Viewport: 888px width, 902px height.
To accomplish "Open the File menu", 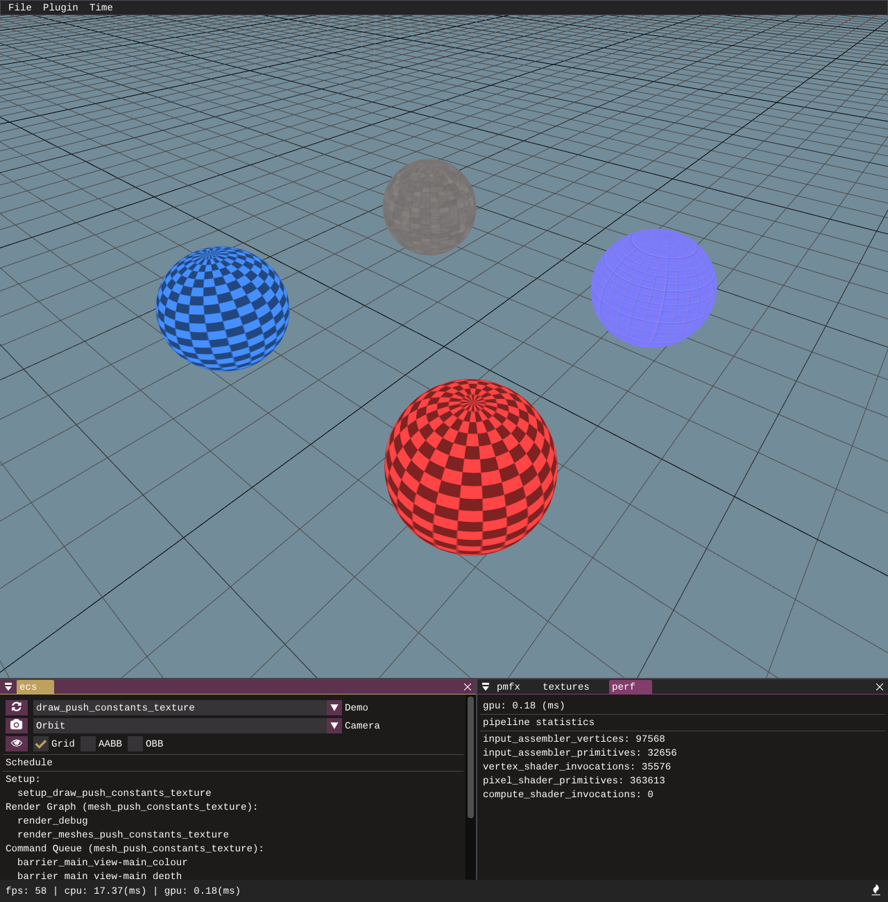I will (20, 8).
